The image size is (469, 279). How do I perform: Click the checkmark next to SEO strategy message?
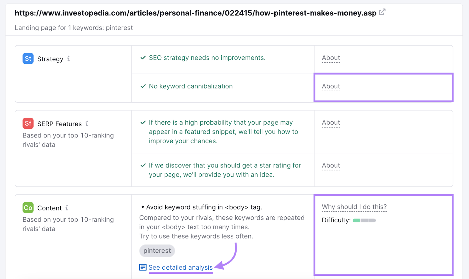(143, 58)
